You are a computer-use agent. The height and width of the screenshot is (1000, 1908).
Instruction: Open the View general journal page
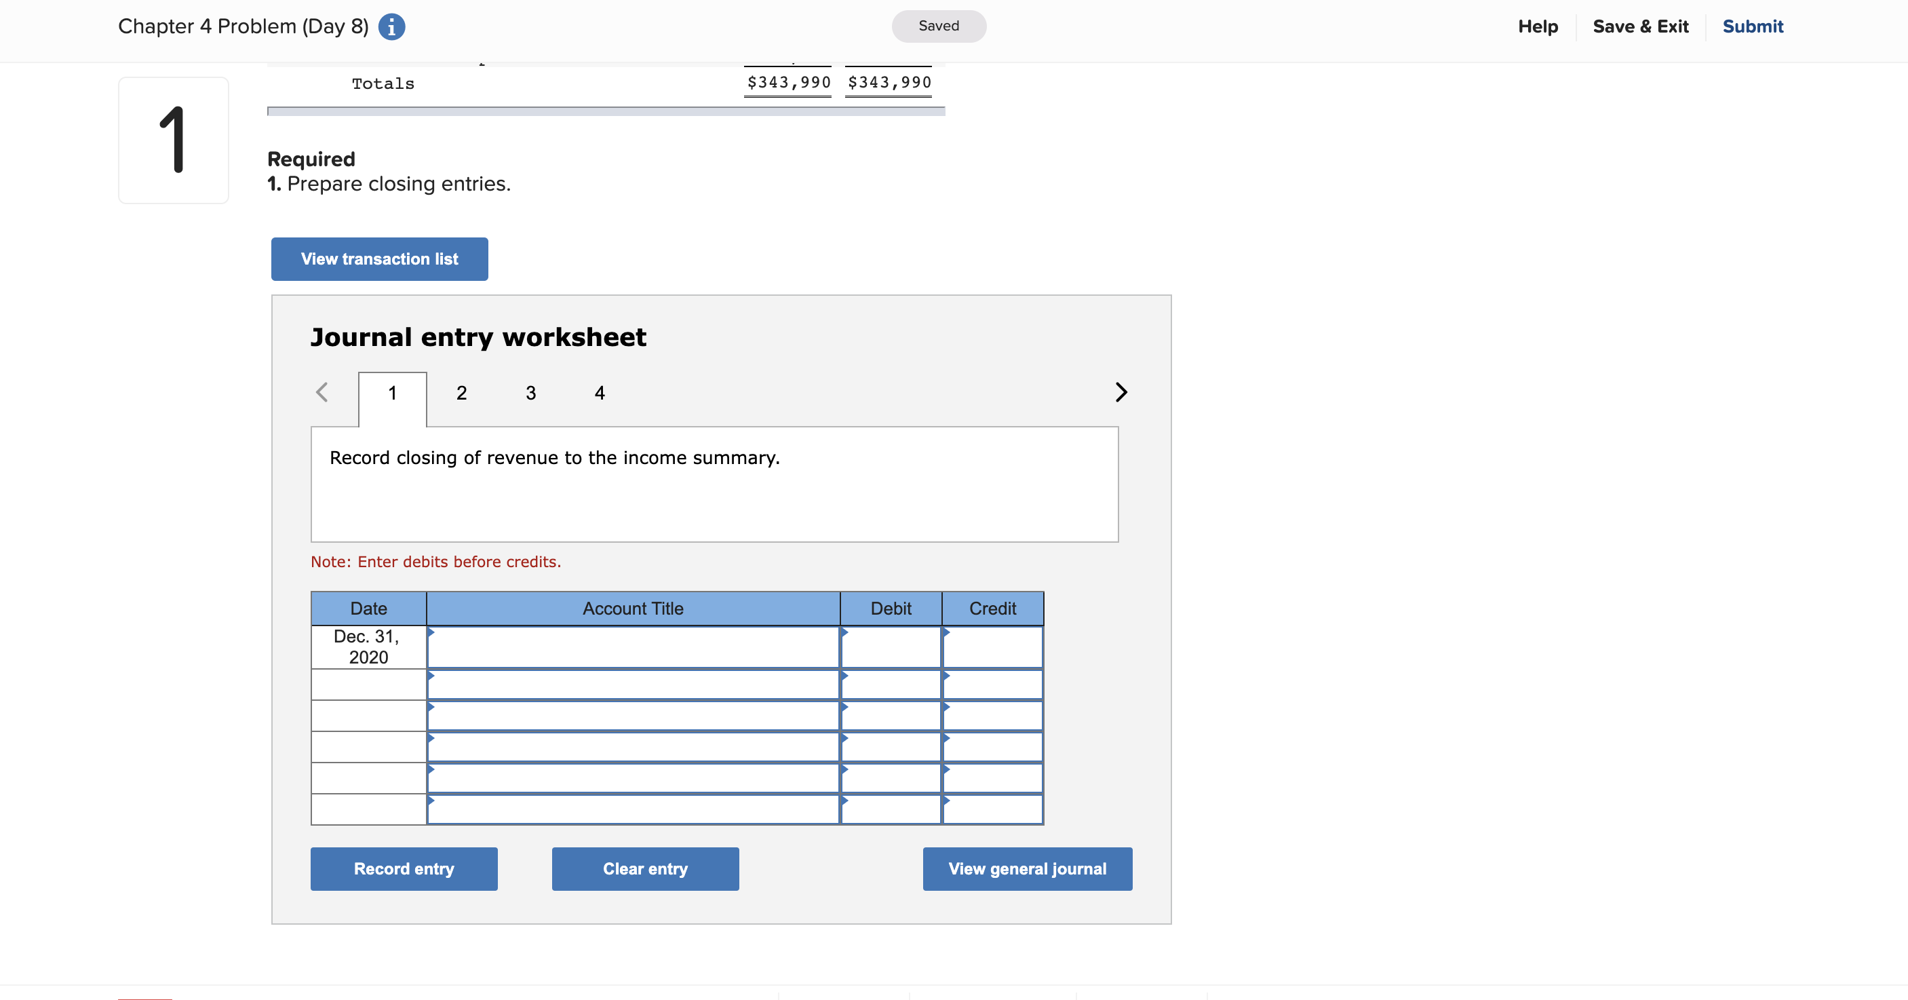tap(1027, 868)
